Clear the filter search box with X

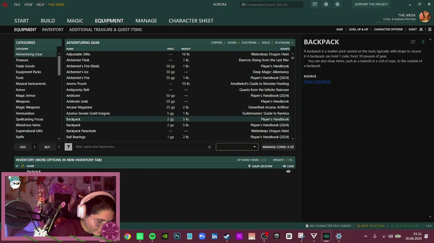pos(209,147)
